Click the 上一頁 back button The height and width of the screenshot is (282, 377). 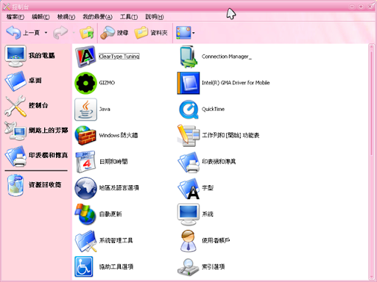[x=23, y=32]
